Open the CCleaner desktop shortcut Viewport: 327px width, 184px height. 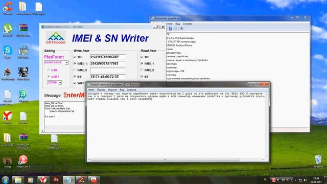tap(8, 8)
